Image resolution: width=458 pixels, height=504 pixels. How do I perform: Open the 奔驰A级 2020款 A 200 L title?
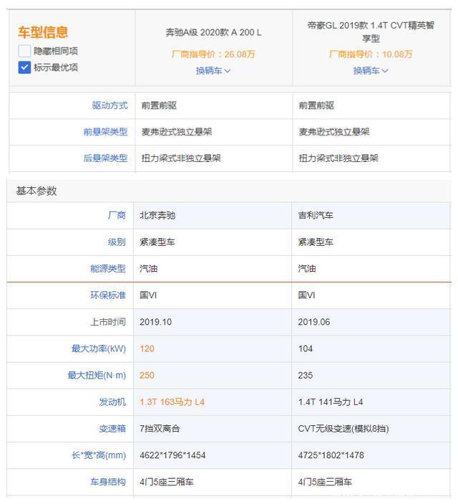click(213, 32)
